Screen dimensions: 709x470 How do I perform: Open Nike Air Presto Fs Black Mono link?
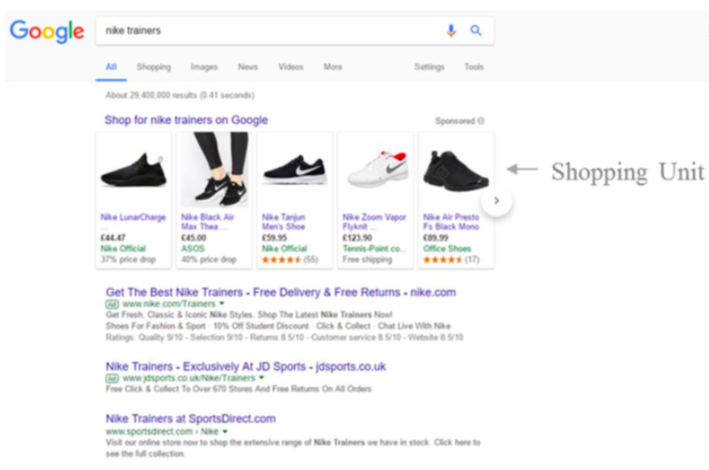click(451, 221)
